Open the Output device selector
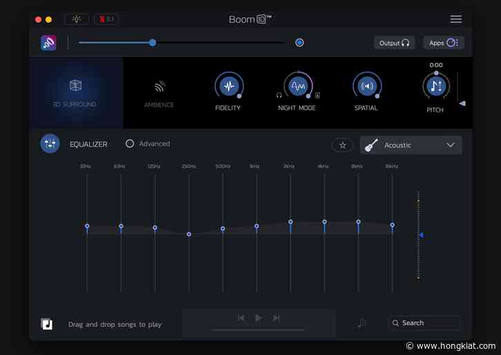501x355 pixels. click(395, 43)
